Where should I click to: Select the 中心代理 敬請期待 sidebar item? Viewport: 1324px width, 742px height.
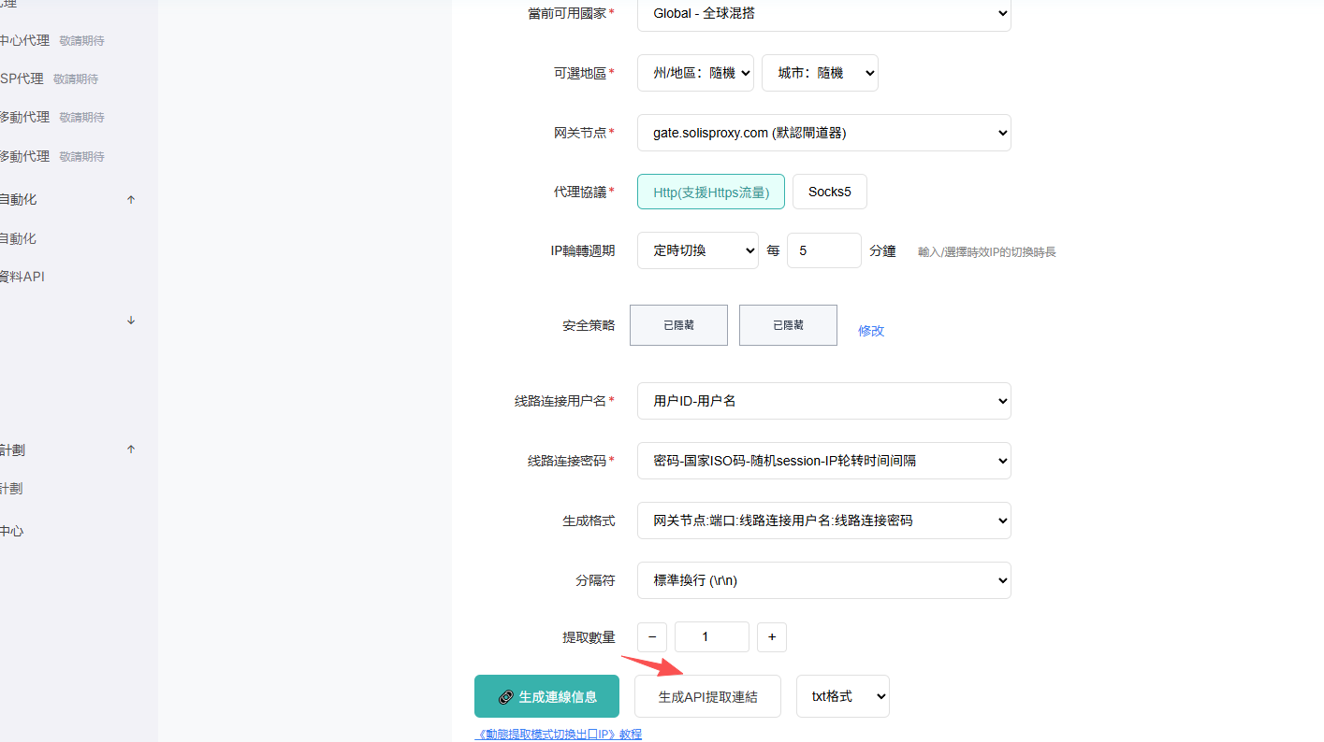click(x=52, y=40)
